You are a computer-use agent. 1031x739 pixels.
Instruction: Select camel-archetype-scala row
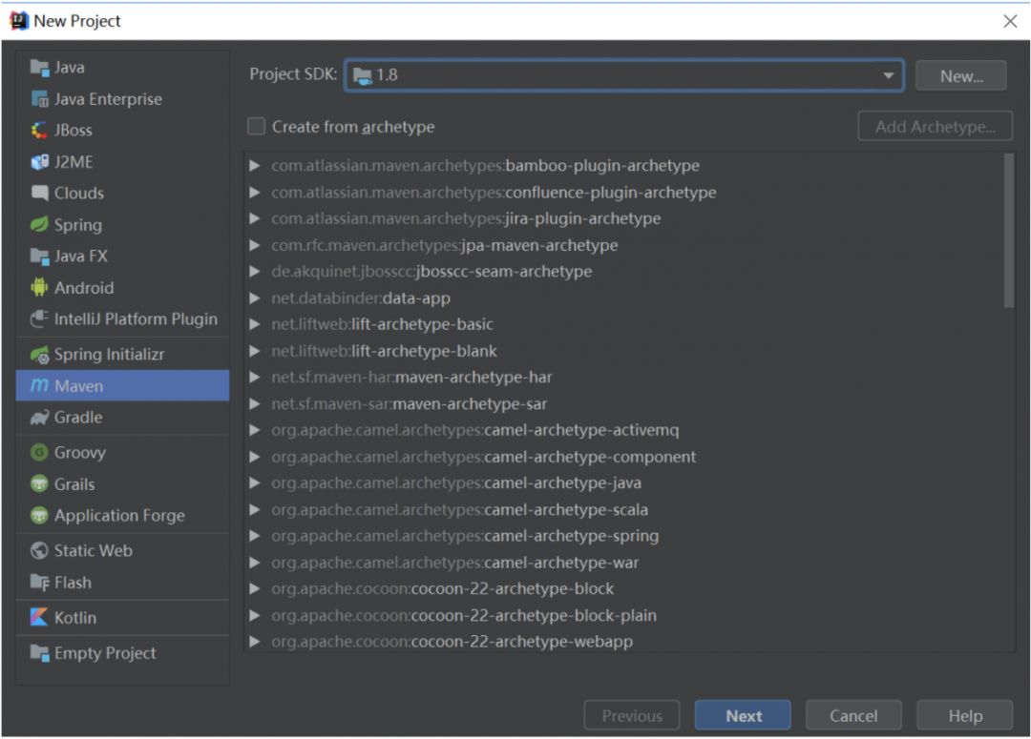[630, 510]
